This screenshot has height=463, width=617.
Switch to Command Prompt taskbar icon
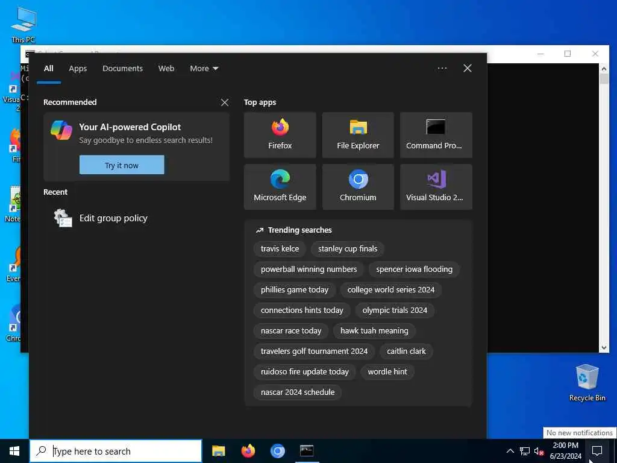[307, 451]
